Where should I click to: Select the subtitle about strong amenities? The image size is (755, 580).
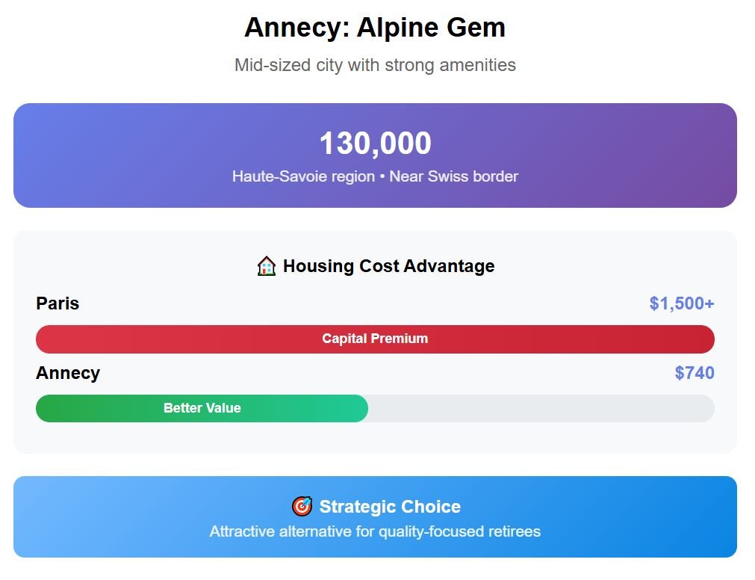tap(375, 65)
